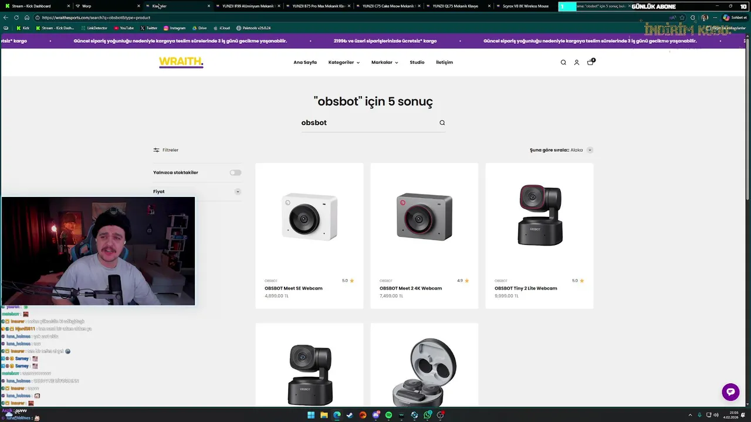This screenshot has height=422, width=751.
Task: Open File Explorer from taskbar
Action: coord(324,415)
